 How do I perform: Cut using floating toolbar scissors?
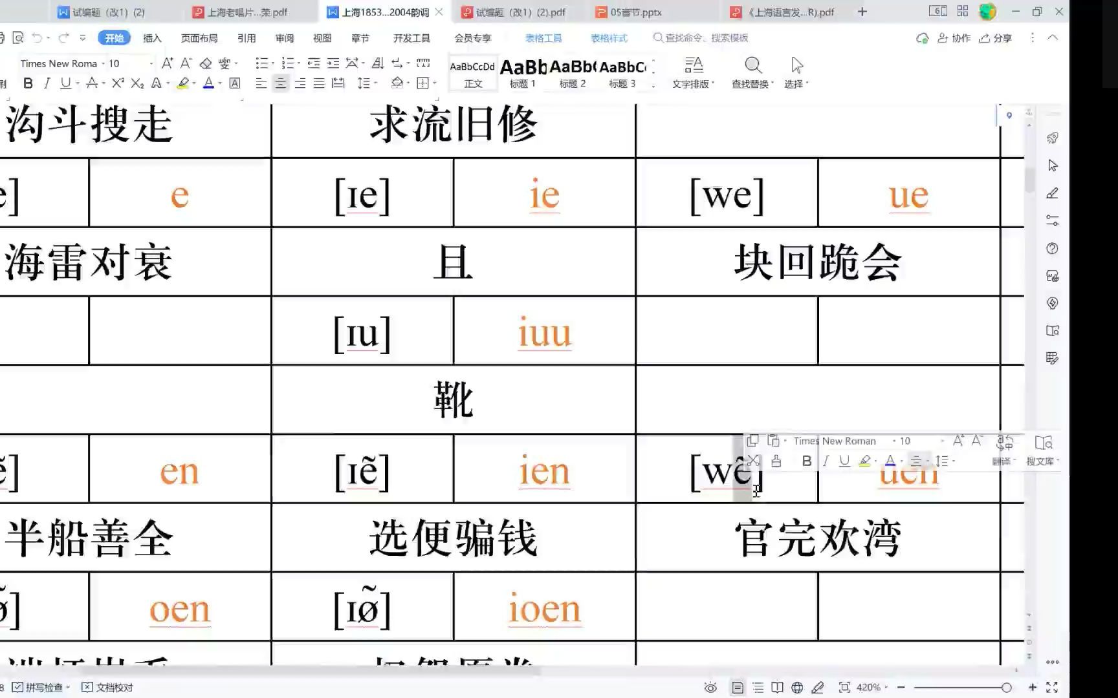[754, 461]
